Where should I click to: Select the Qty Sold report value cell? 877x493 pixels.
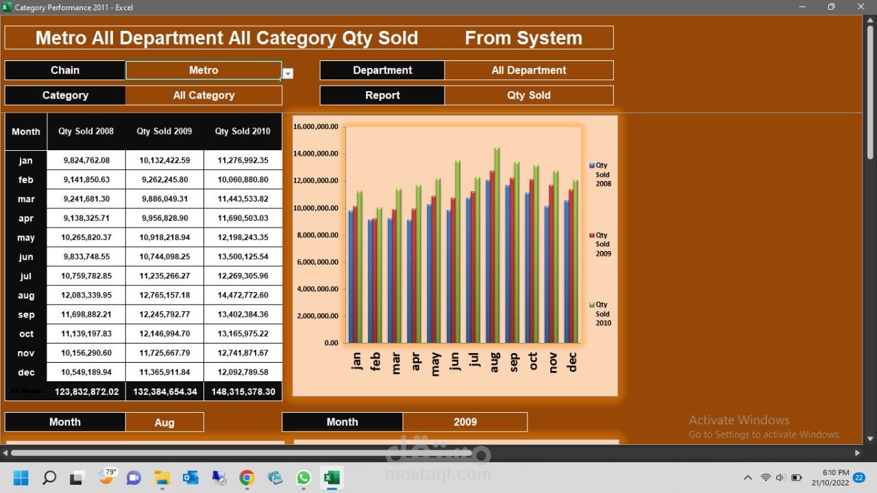(529, 95)
